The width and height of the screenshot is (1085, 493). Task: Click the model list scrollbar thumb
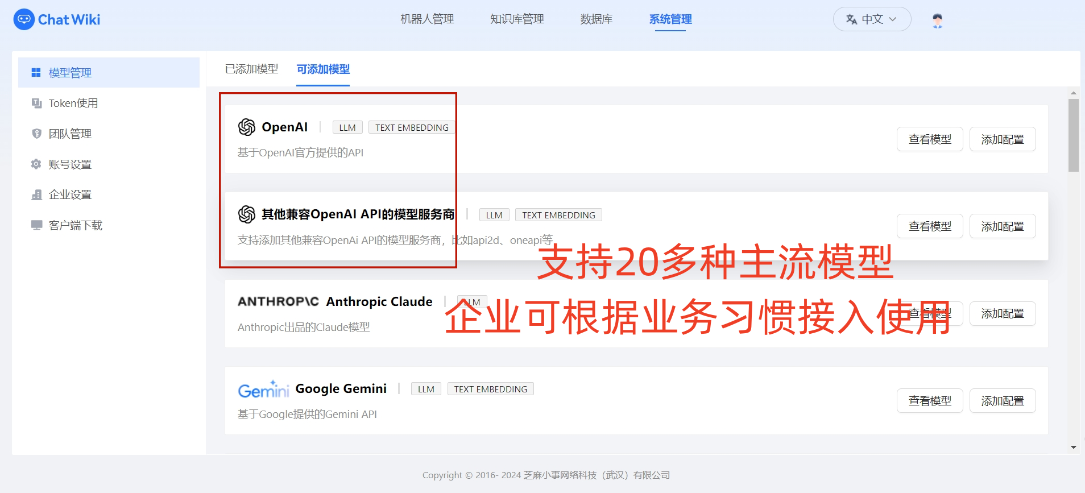point(1074,135)
